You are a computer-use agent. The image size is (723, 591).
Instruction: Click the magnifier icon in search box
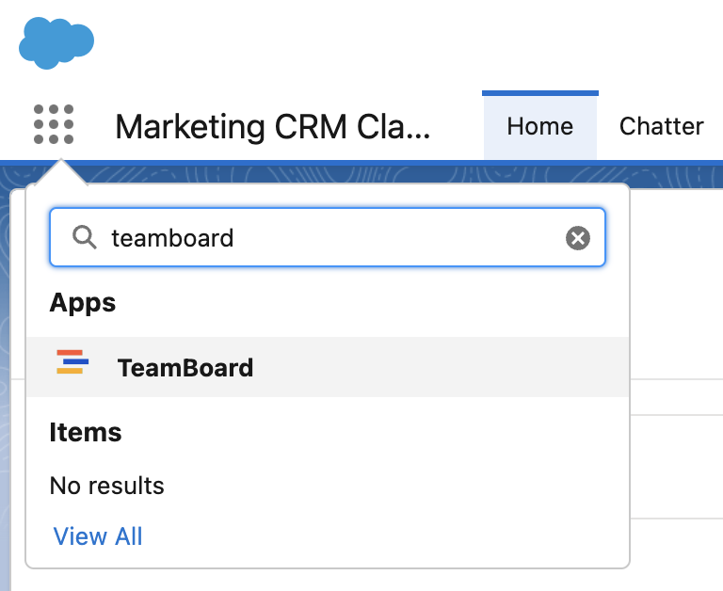[x=85, y=238]
